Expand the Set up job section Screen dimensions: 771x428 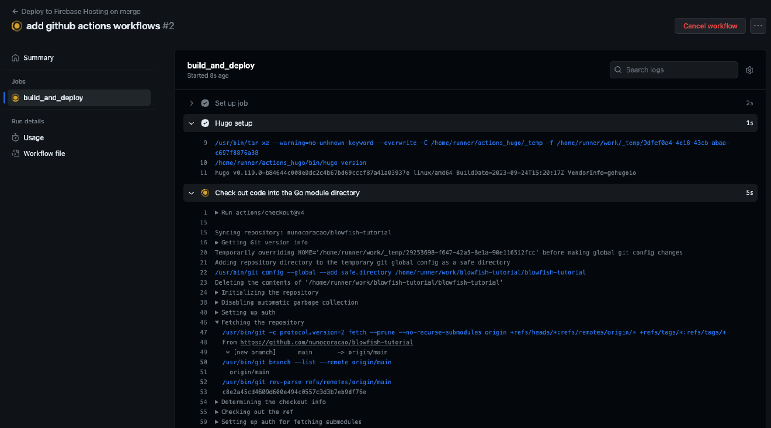191,102
